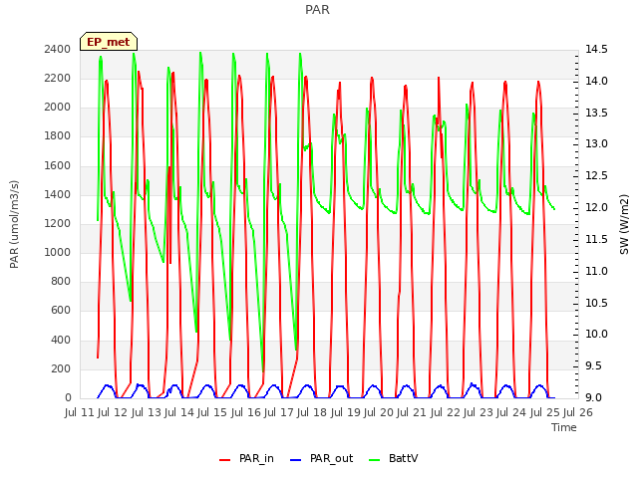Toggle the PAR_in legend entry
Screen dimensions: 638x478
(x=246, y=459)
